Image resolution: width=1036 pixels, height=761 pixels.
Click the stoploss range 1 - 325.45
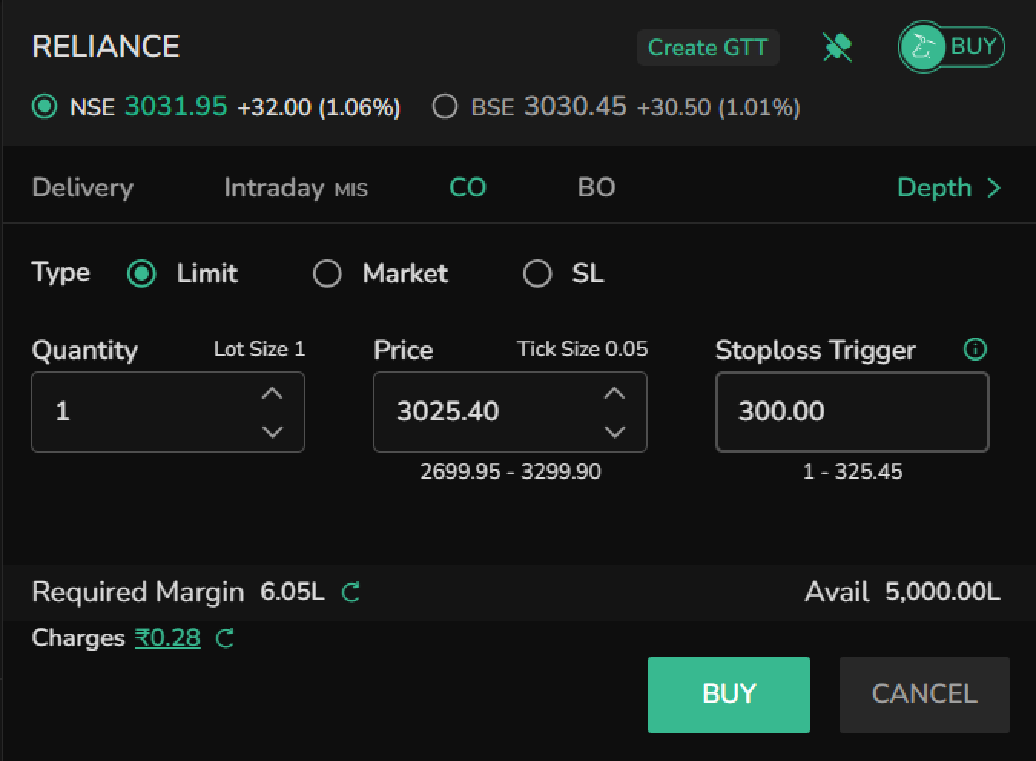(853, 471)
